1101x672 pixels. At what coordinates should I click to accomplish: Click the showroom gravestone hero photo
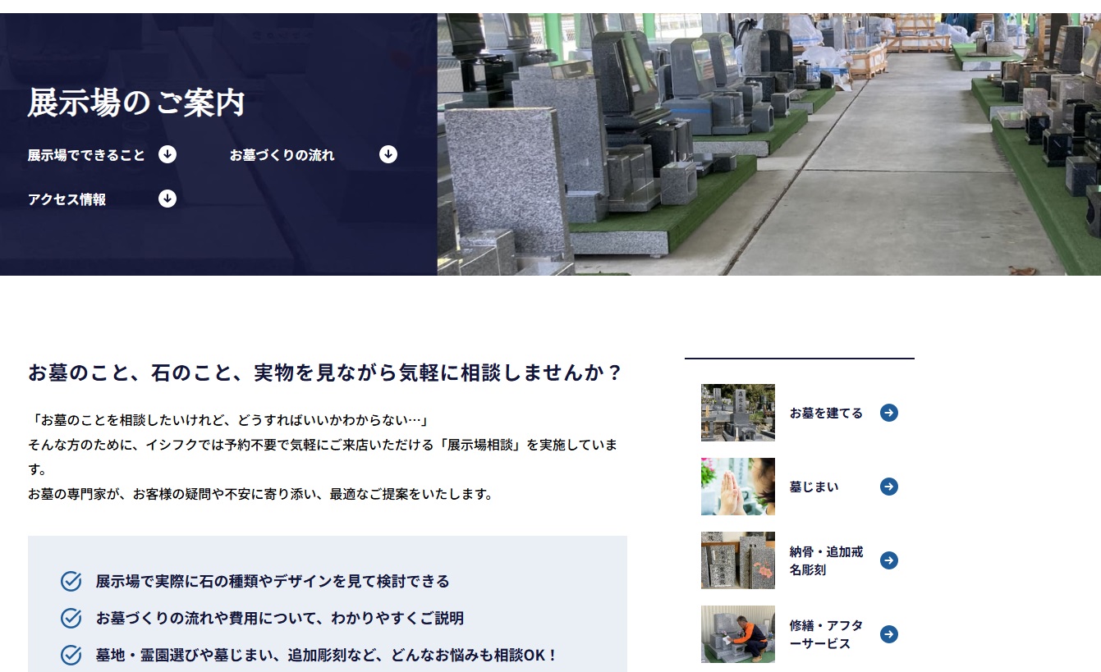768,144
